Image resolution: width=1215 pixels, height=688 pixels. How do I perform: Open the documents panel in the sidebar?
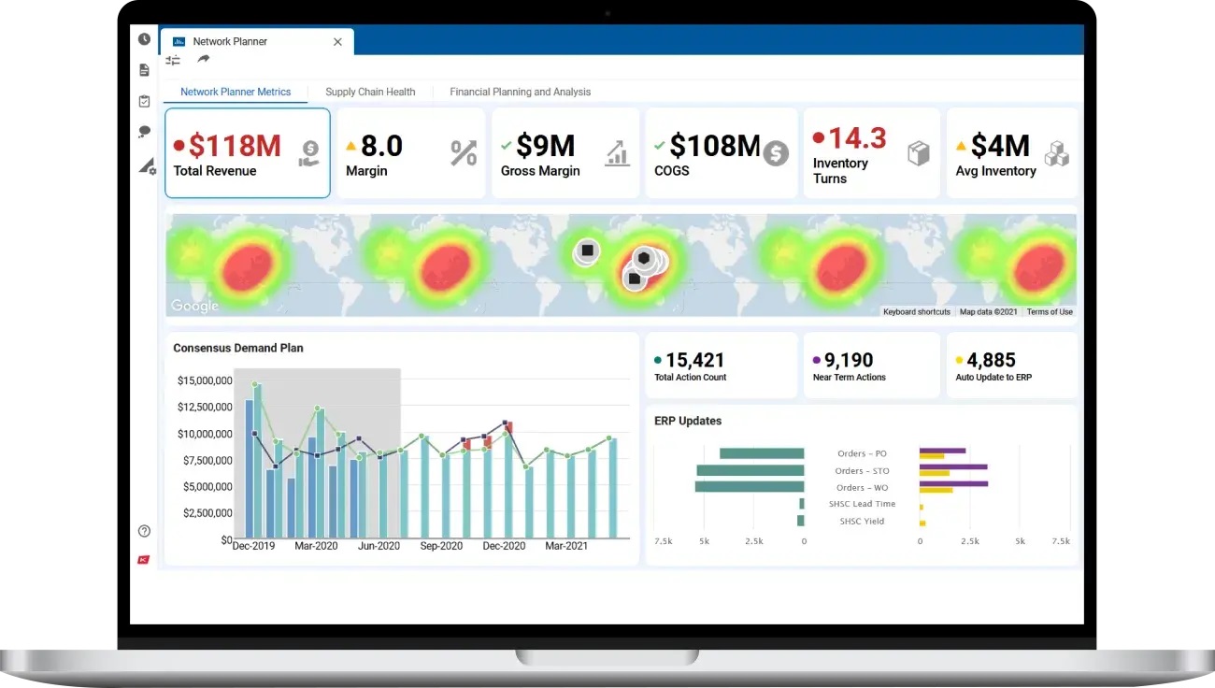(x=144, y=69)
